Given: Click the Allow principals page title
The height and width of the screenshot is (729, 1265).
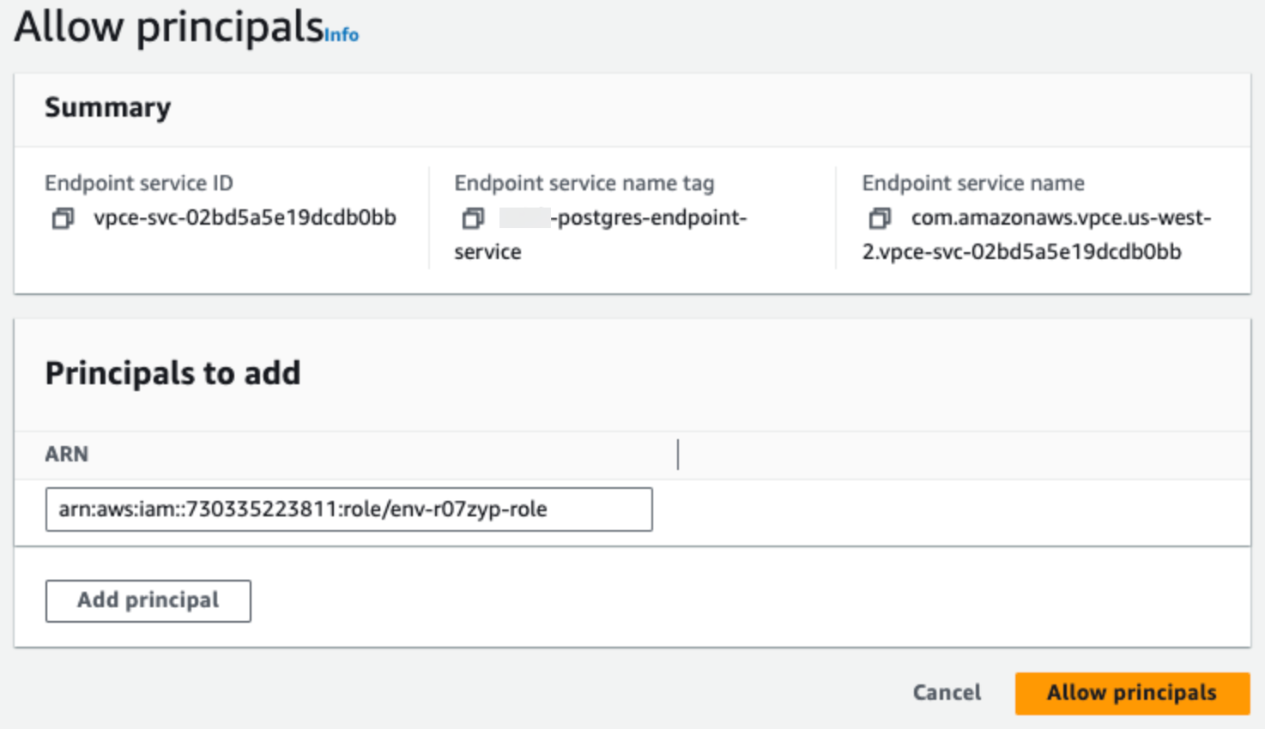Looking at the screenshot, I should pyautogui.click(x=169, y=27).
